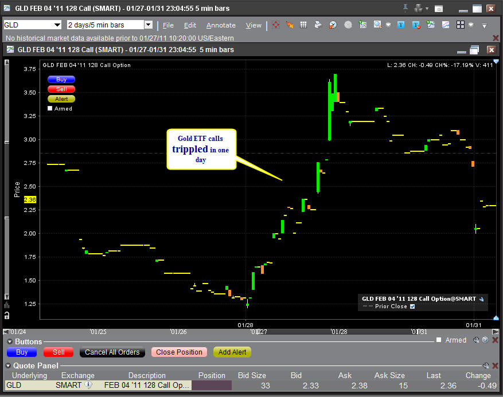Image resolution: width=503 pixels, height=397 pixels.
Task: Click the Bid value 2.33
Action: click(310, 386)
